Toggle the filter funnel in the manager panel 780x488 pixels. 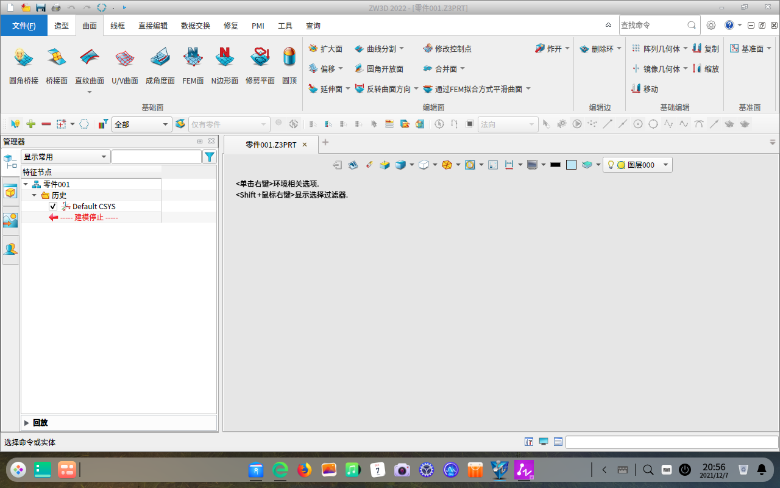(210, 156)
